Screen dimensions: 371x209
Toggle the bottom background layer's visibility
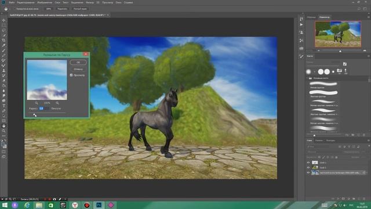click(308, 173)
